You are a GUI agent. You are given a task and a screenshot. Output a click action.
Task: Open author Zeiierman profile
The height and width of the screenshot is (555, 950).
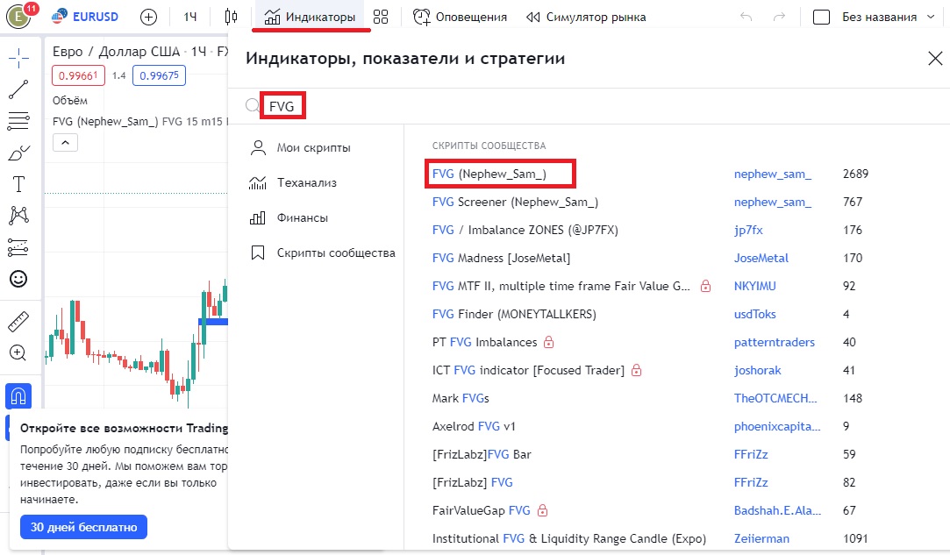[x=761, y=538]
